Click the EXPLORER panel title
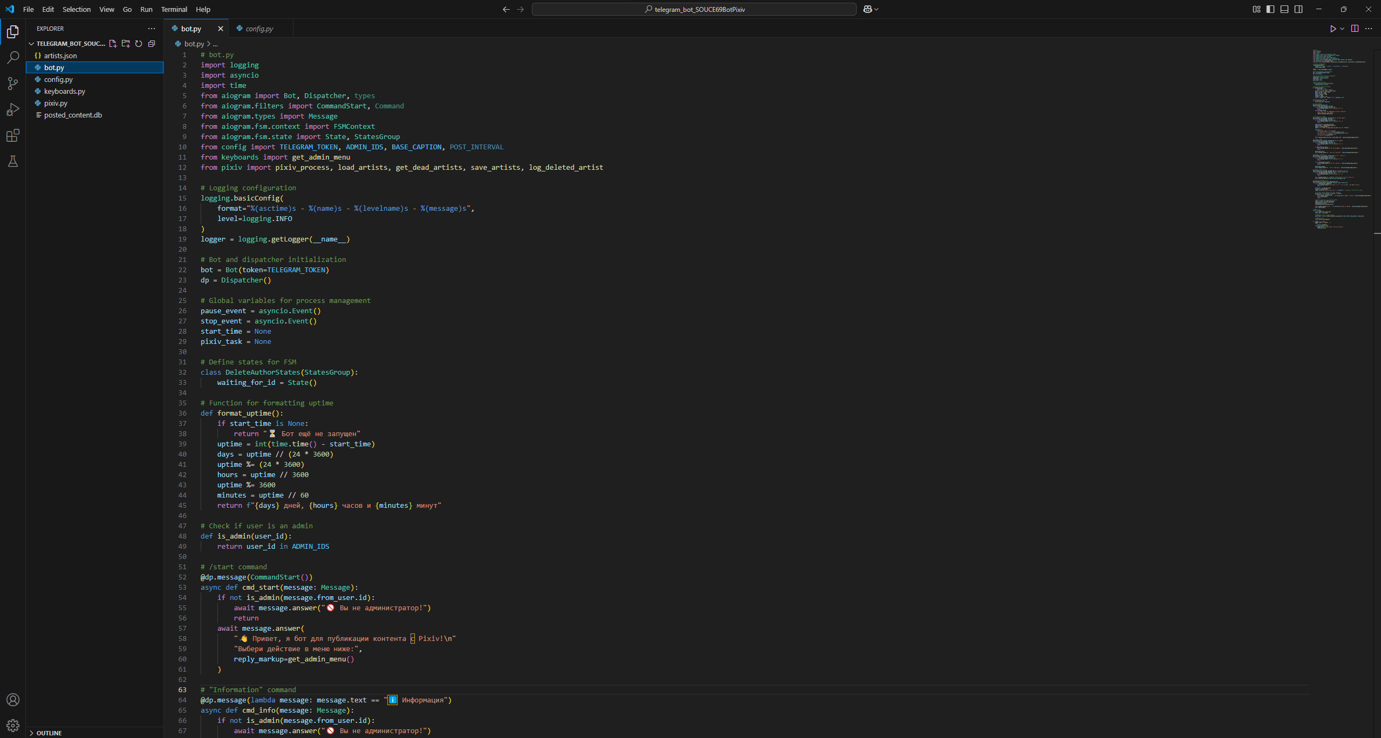This screenshot has height=738, width=1381. click(50, 29)
